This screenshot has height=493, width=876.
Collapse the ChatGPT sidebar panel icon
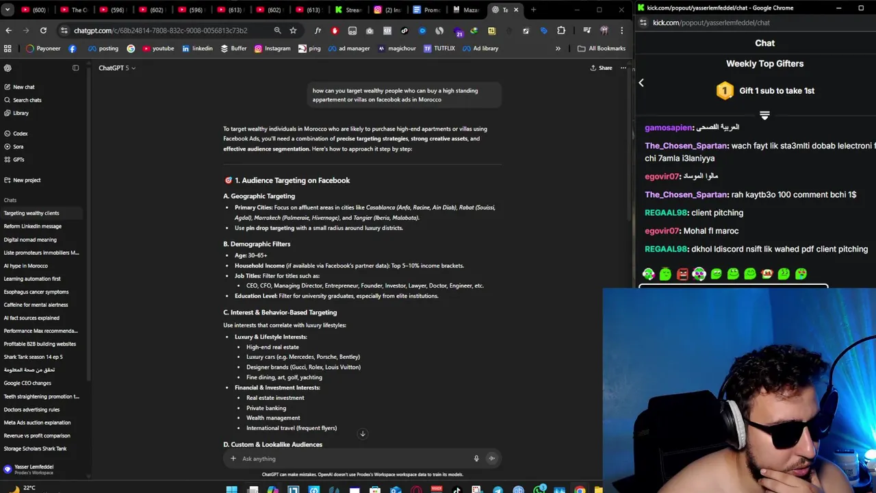coord(75,68)
